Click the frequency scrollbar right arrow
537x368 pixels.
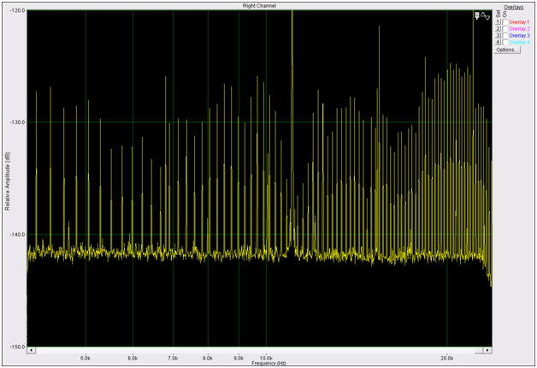487,350
